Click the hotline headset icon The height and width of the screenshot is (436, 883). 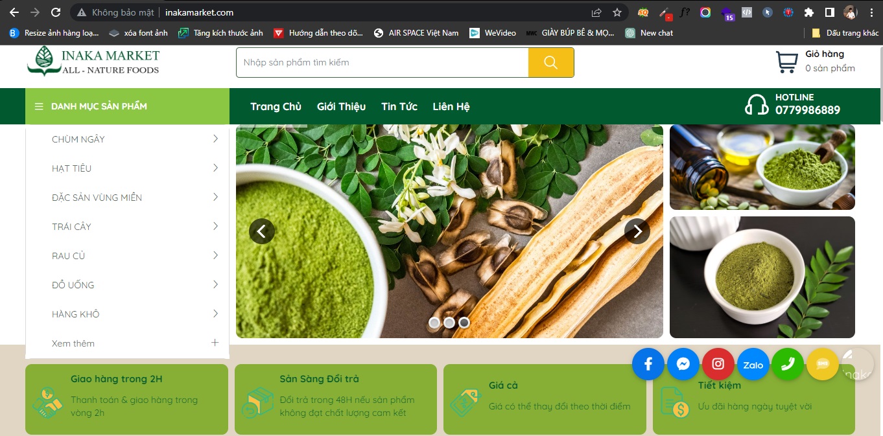pos(755,105)
